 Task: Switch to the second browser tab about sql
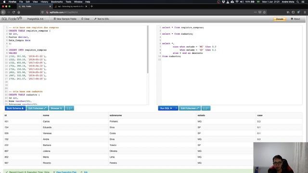pos(71,6)
